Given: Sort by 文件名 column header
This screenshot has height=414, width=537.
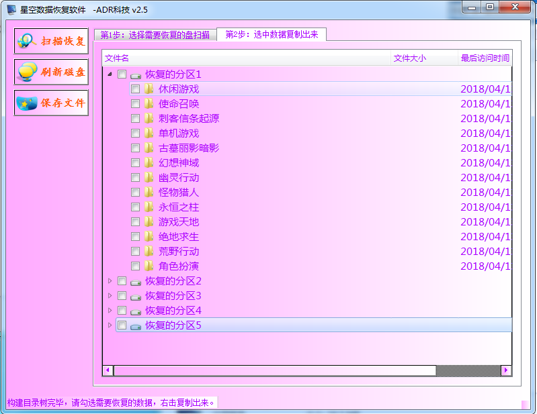Looking at the screenshot, I should (247, 58).
